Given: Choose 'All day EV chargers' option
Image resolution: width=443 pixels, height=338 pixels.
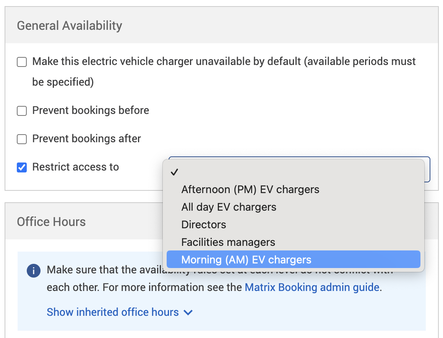Looking at the screenshot, I should (x=229, y=207).
